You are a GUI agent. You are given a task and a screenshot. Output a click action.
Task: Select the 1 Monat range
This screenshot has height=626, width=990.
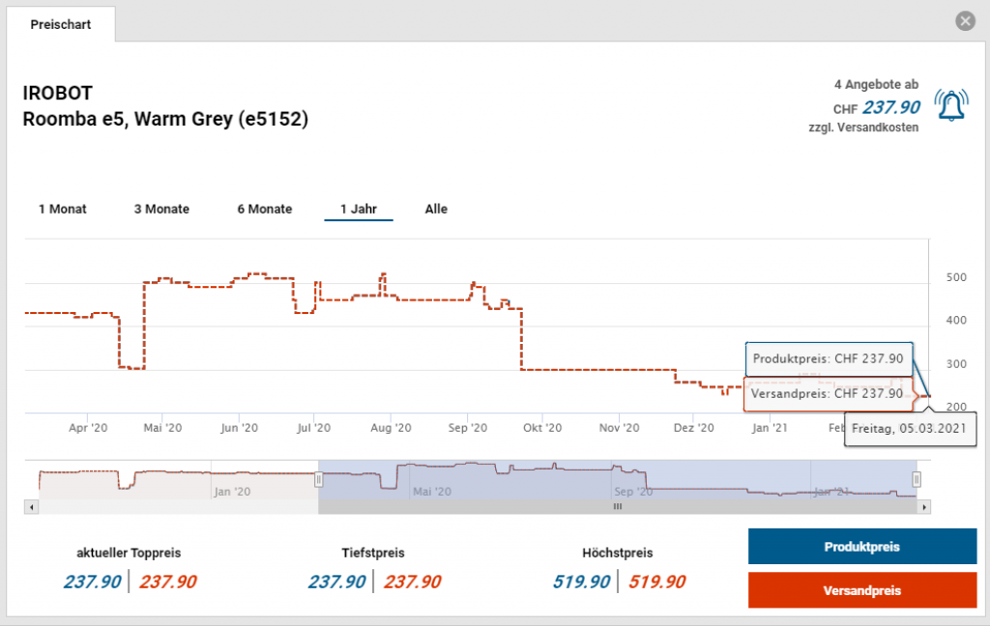point(63,209)
